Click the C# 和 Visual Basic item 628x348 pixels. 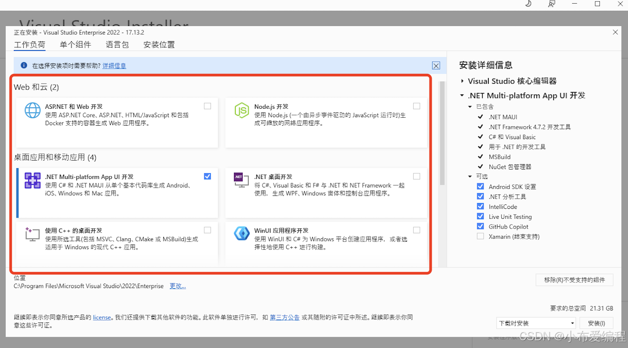[x=512, y=137]
